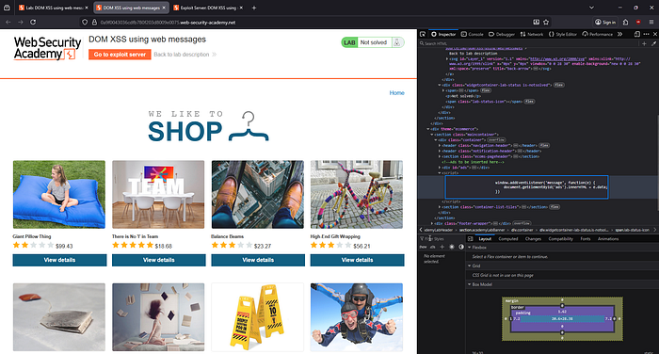The image size is (659, 354).
Task: Select div.container in breadcrumb trail
Action: coord(522,230)
